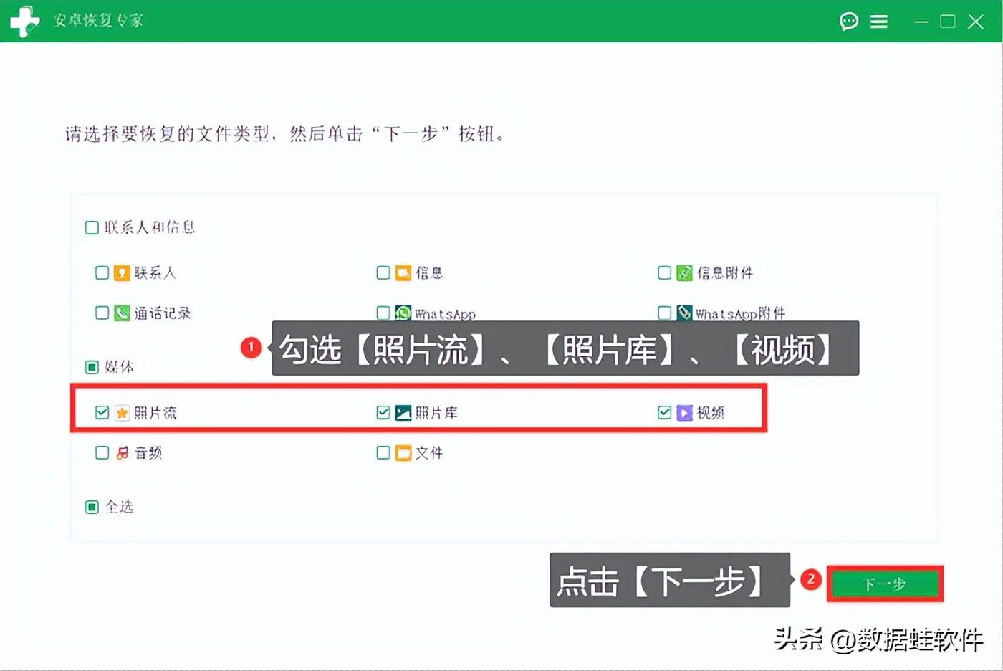Toggle the 全选 select-all checkbox

pos(92,508)
